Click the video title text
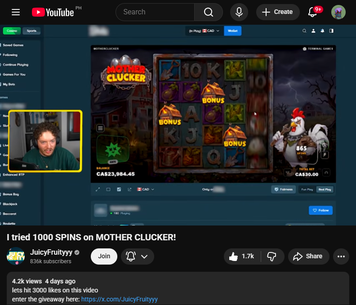This screenshot has width=356, height=305. (x=91, y=237)
